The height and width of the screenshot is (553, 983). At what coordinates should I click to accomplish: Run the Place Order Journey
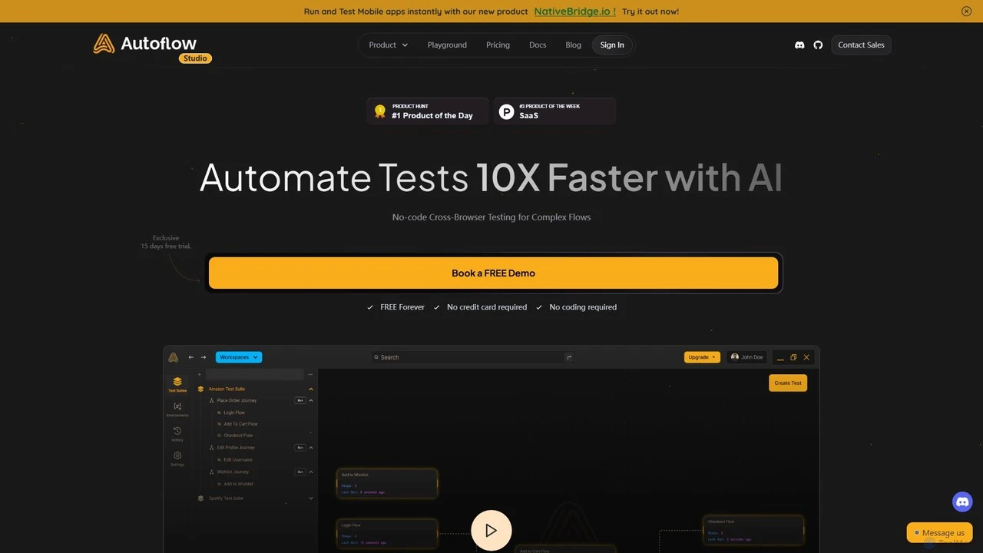coord(300,401)
